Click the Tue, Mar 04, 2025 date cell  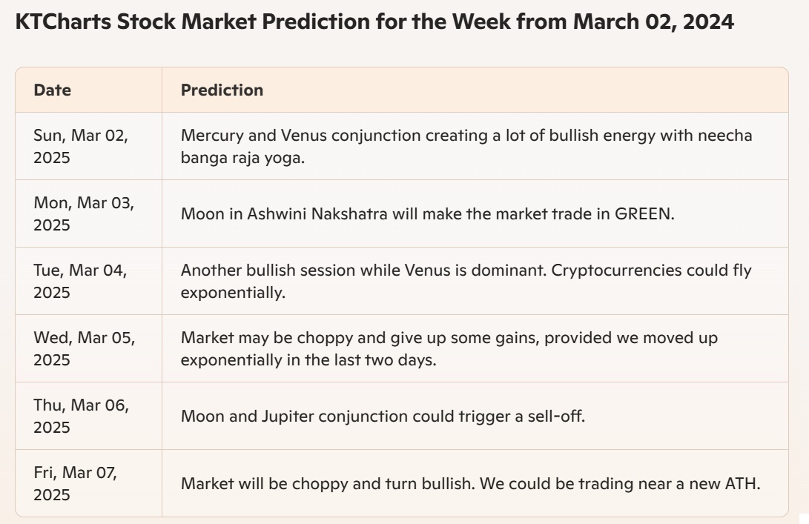89,281
